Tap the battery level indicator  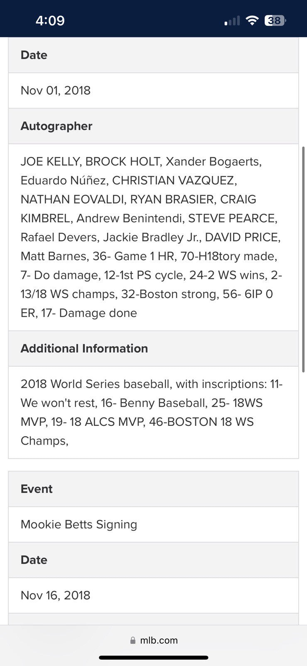tap(275, 20)
